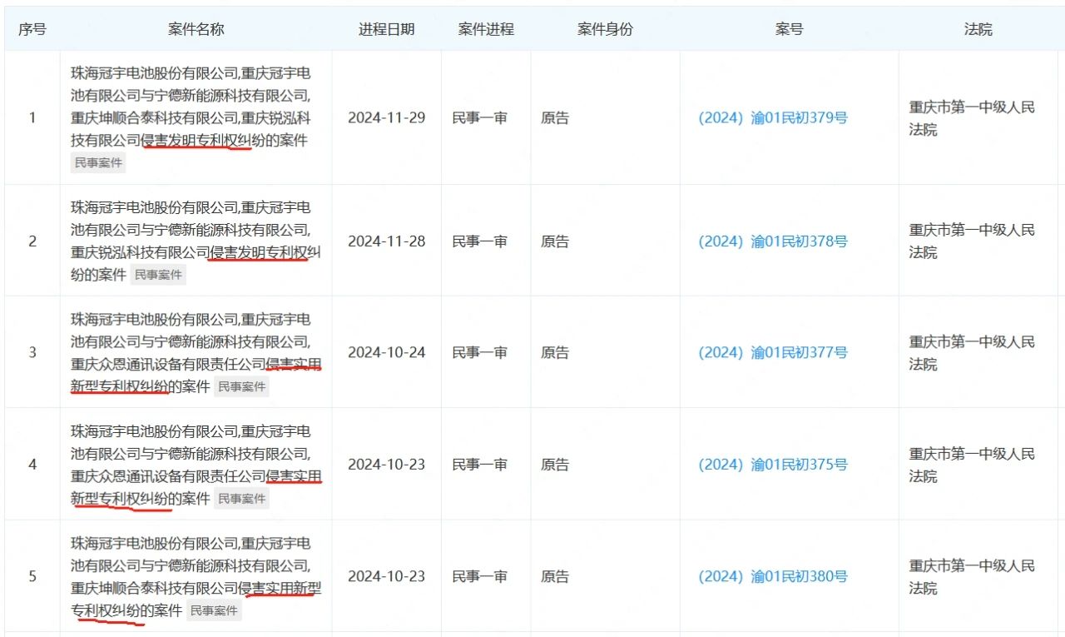Click the 进程日期 column header

(x=387, y=29)
